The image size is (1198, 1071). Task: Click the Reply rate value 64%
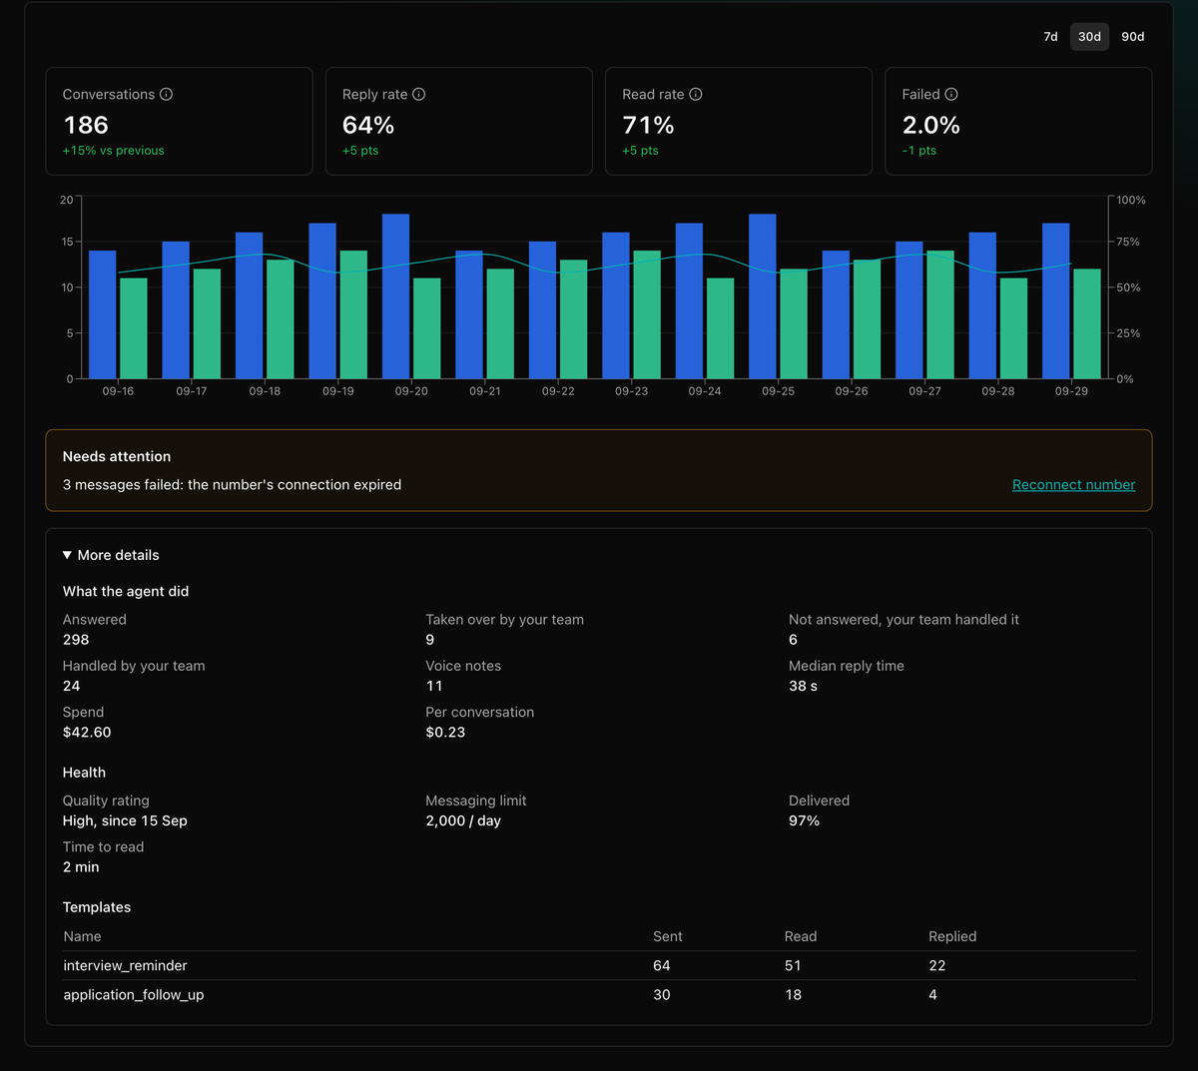tap(368, 125)
